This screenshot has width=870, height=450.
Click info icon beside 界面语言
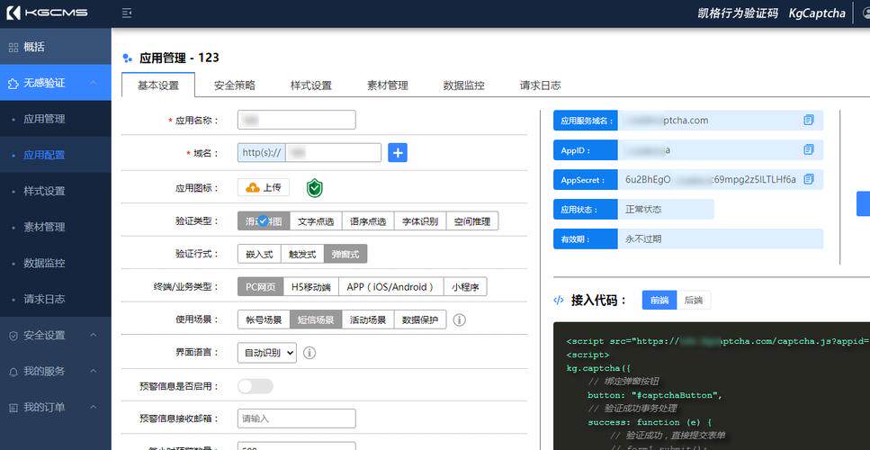pyautogui.click(x=309, y=352)
